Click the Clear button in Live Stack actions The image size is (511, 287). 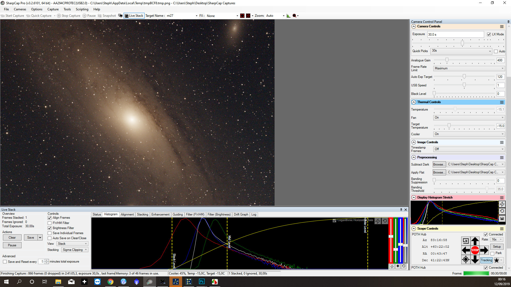(x=12, y=238)
